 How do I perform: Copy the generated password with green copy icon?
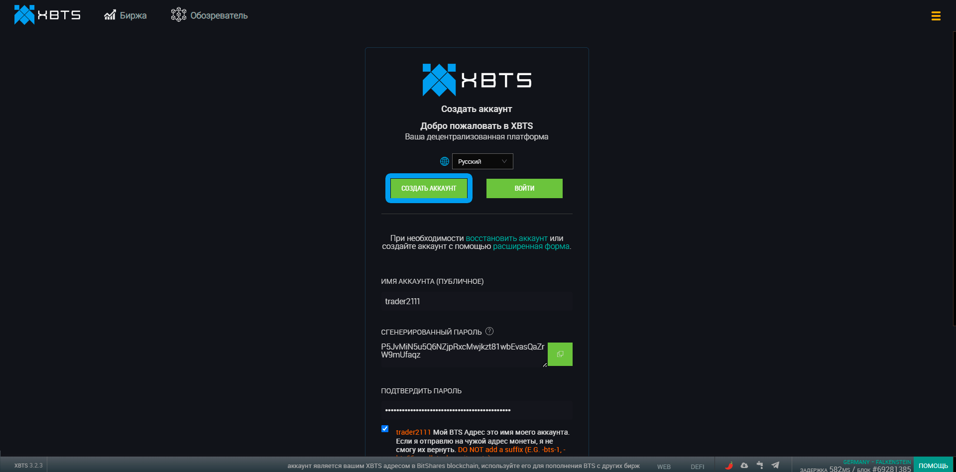click(x=560, y=354)
